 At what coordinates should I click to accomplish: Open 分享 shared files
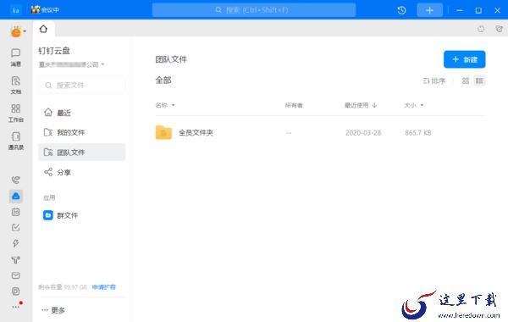point(81,172)
